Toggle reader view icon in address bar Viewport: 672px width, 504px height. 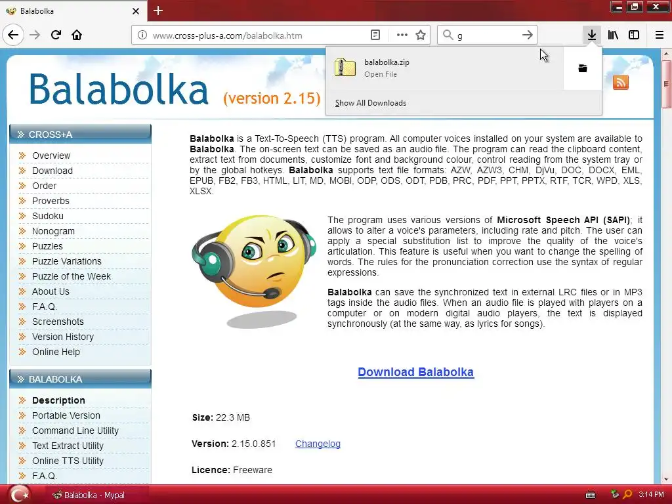375,35
